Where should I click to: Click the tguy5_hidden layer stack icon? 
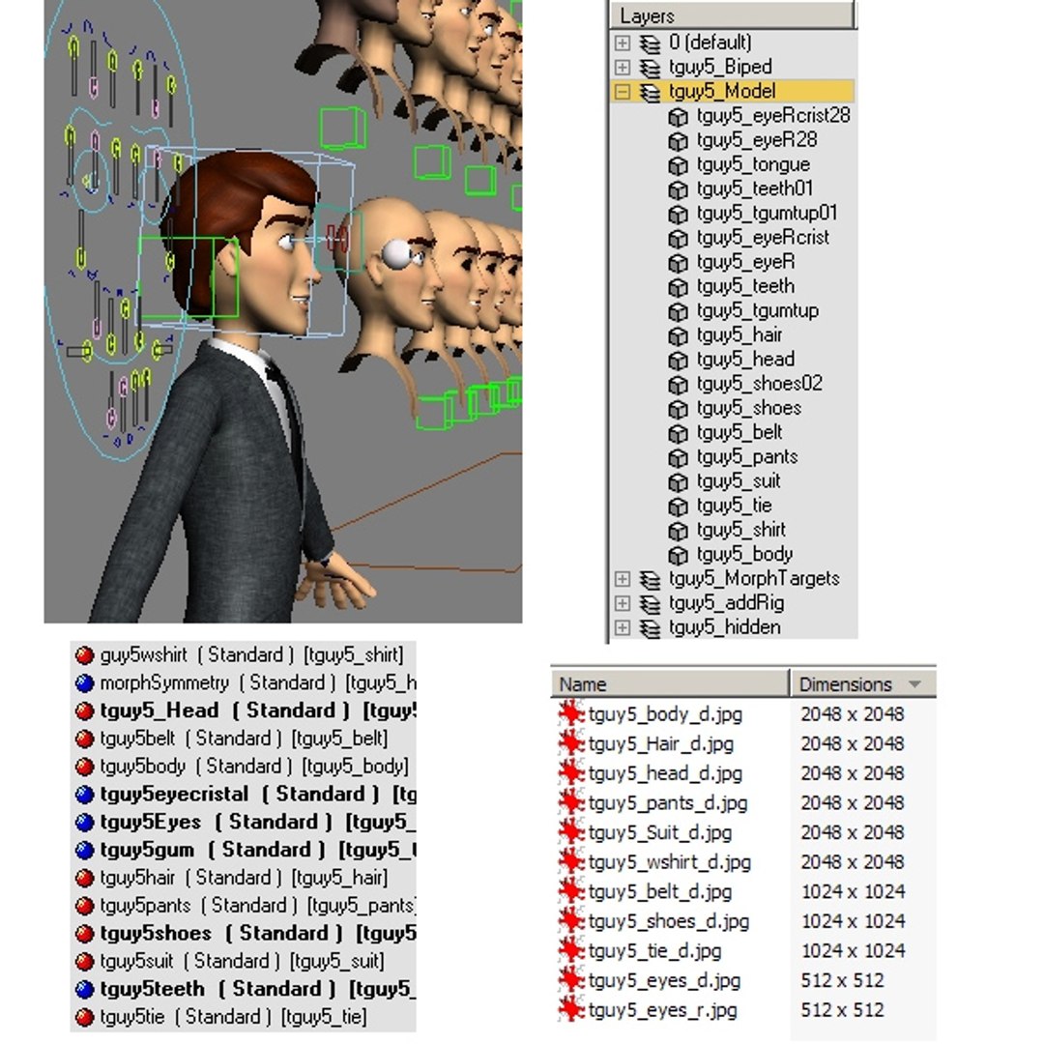650,628
